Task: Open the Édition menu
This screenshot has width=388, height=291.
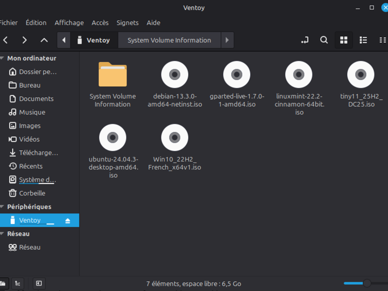Action: (36, 23)
